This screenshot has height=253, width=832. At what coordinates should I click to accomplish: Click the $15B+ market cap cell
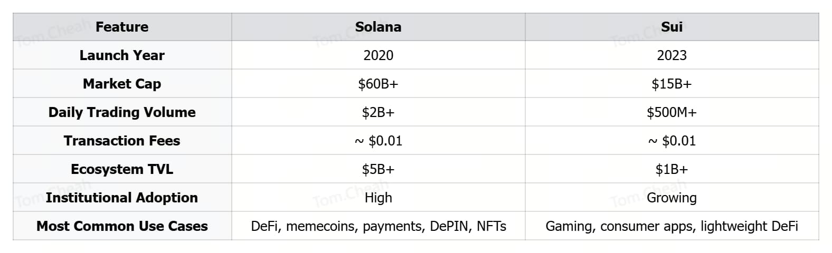coord(672,84)
